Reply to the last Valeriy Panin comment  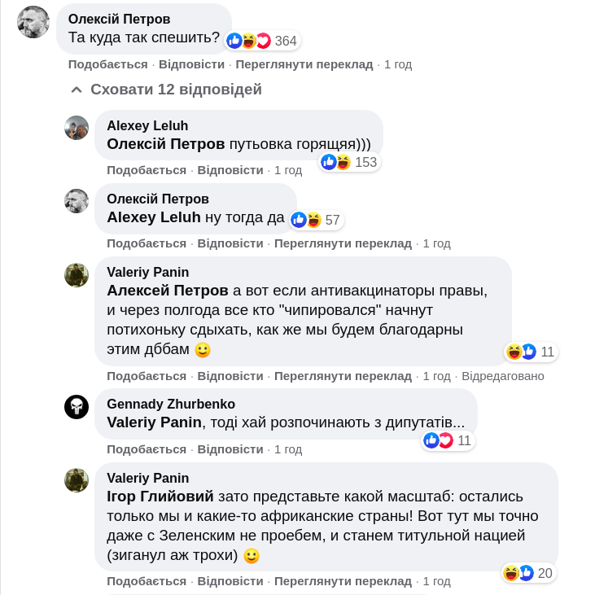[x=230, y=581]
